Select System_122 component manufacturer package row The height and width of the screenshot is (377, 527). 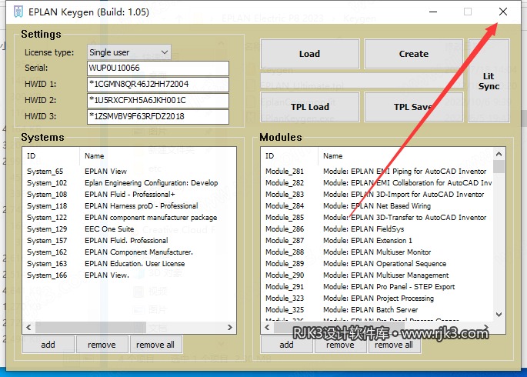coord(129,218)
